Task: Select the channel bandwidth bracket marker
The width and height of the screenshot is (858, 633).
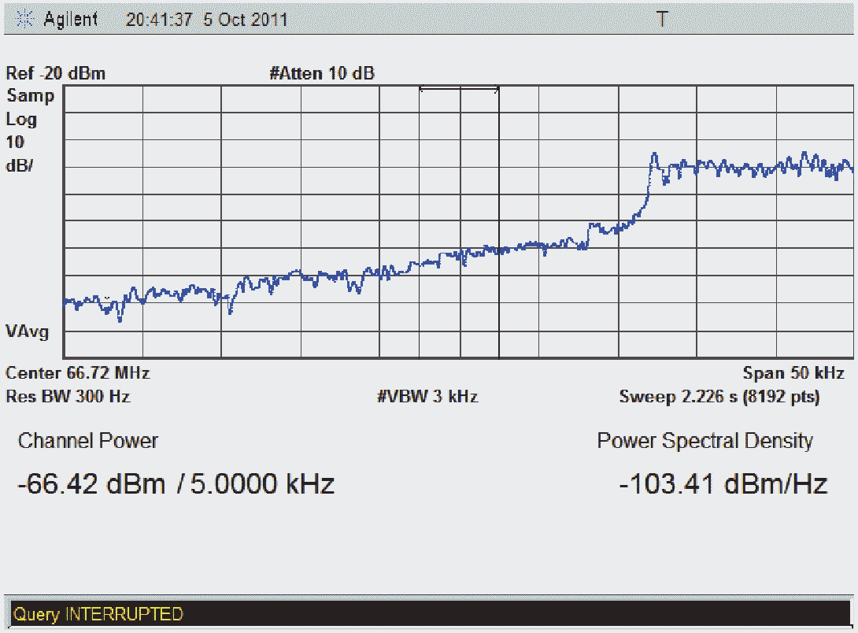Action: 459,90
